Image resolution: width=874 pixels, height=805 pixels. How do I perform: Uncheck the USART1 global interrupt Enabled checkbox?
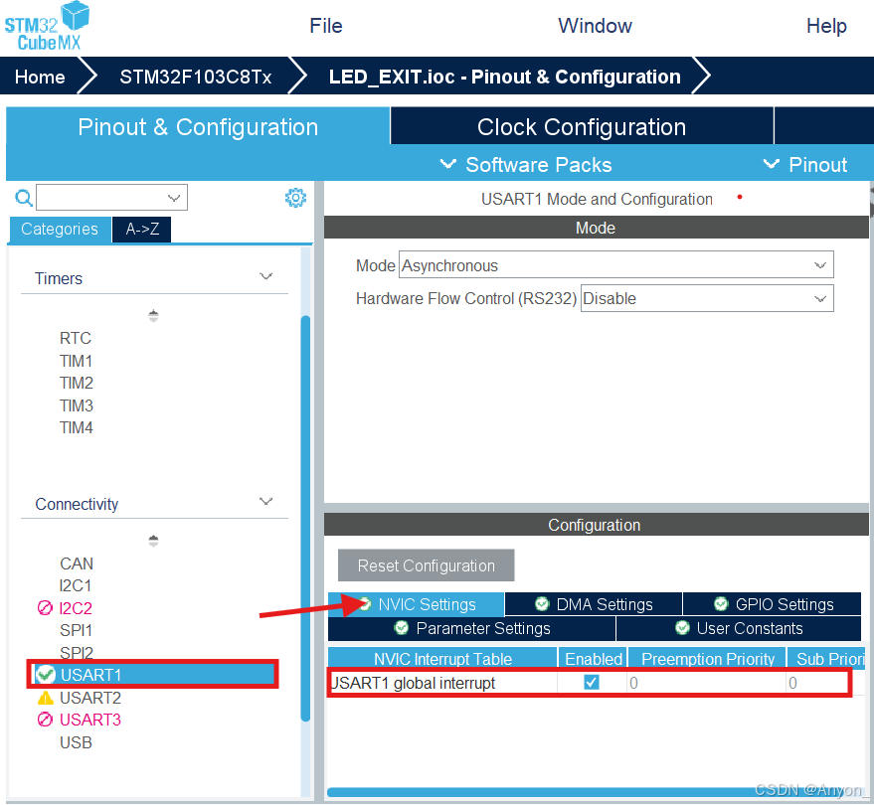tap(592, 683)
